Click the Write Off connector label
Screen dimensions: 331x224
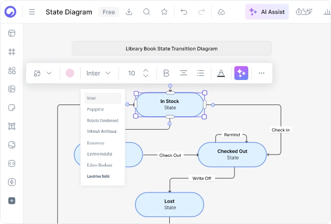point(202,178)
